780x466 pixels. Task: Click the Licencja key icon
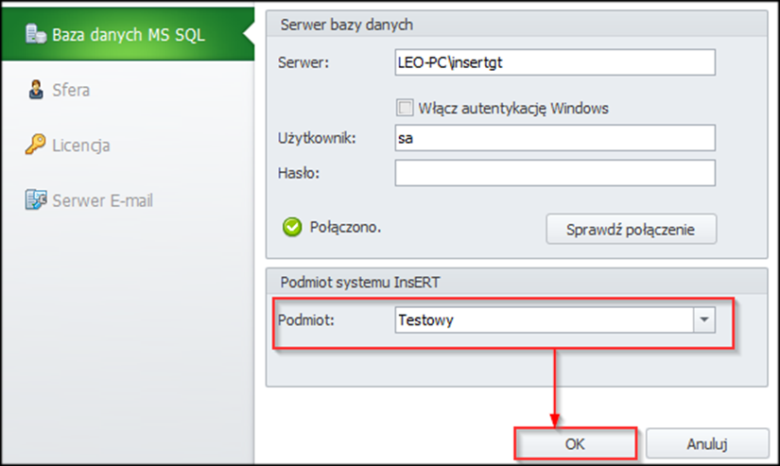(x=35, y=145)
